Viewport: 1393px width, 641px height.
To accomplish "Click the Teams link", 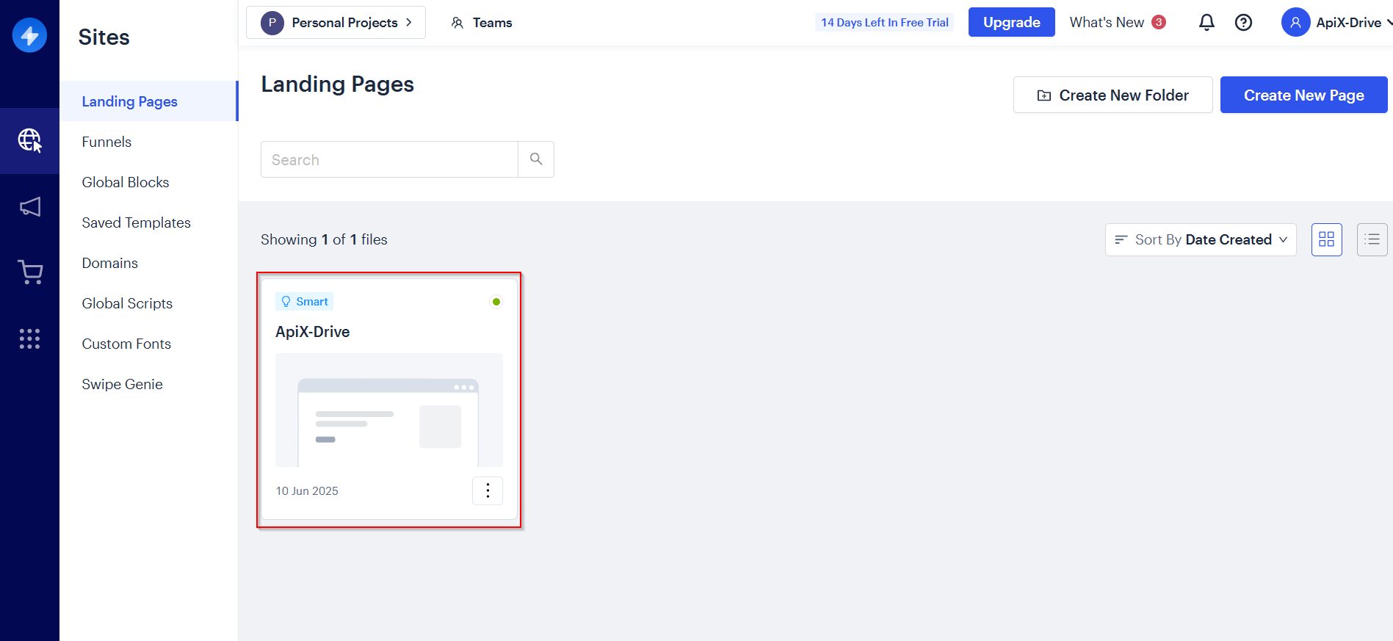I will point(482,23).
